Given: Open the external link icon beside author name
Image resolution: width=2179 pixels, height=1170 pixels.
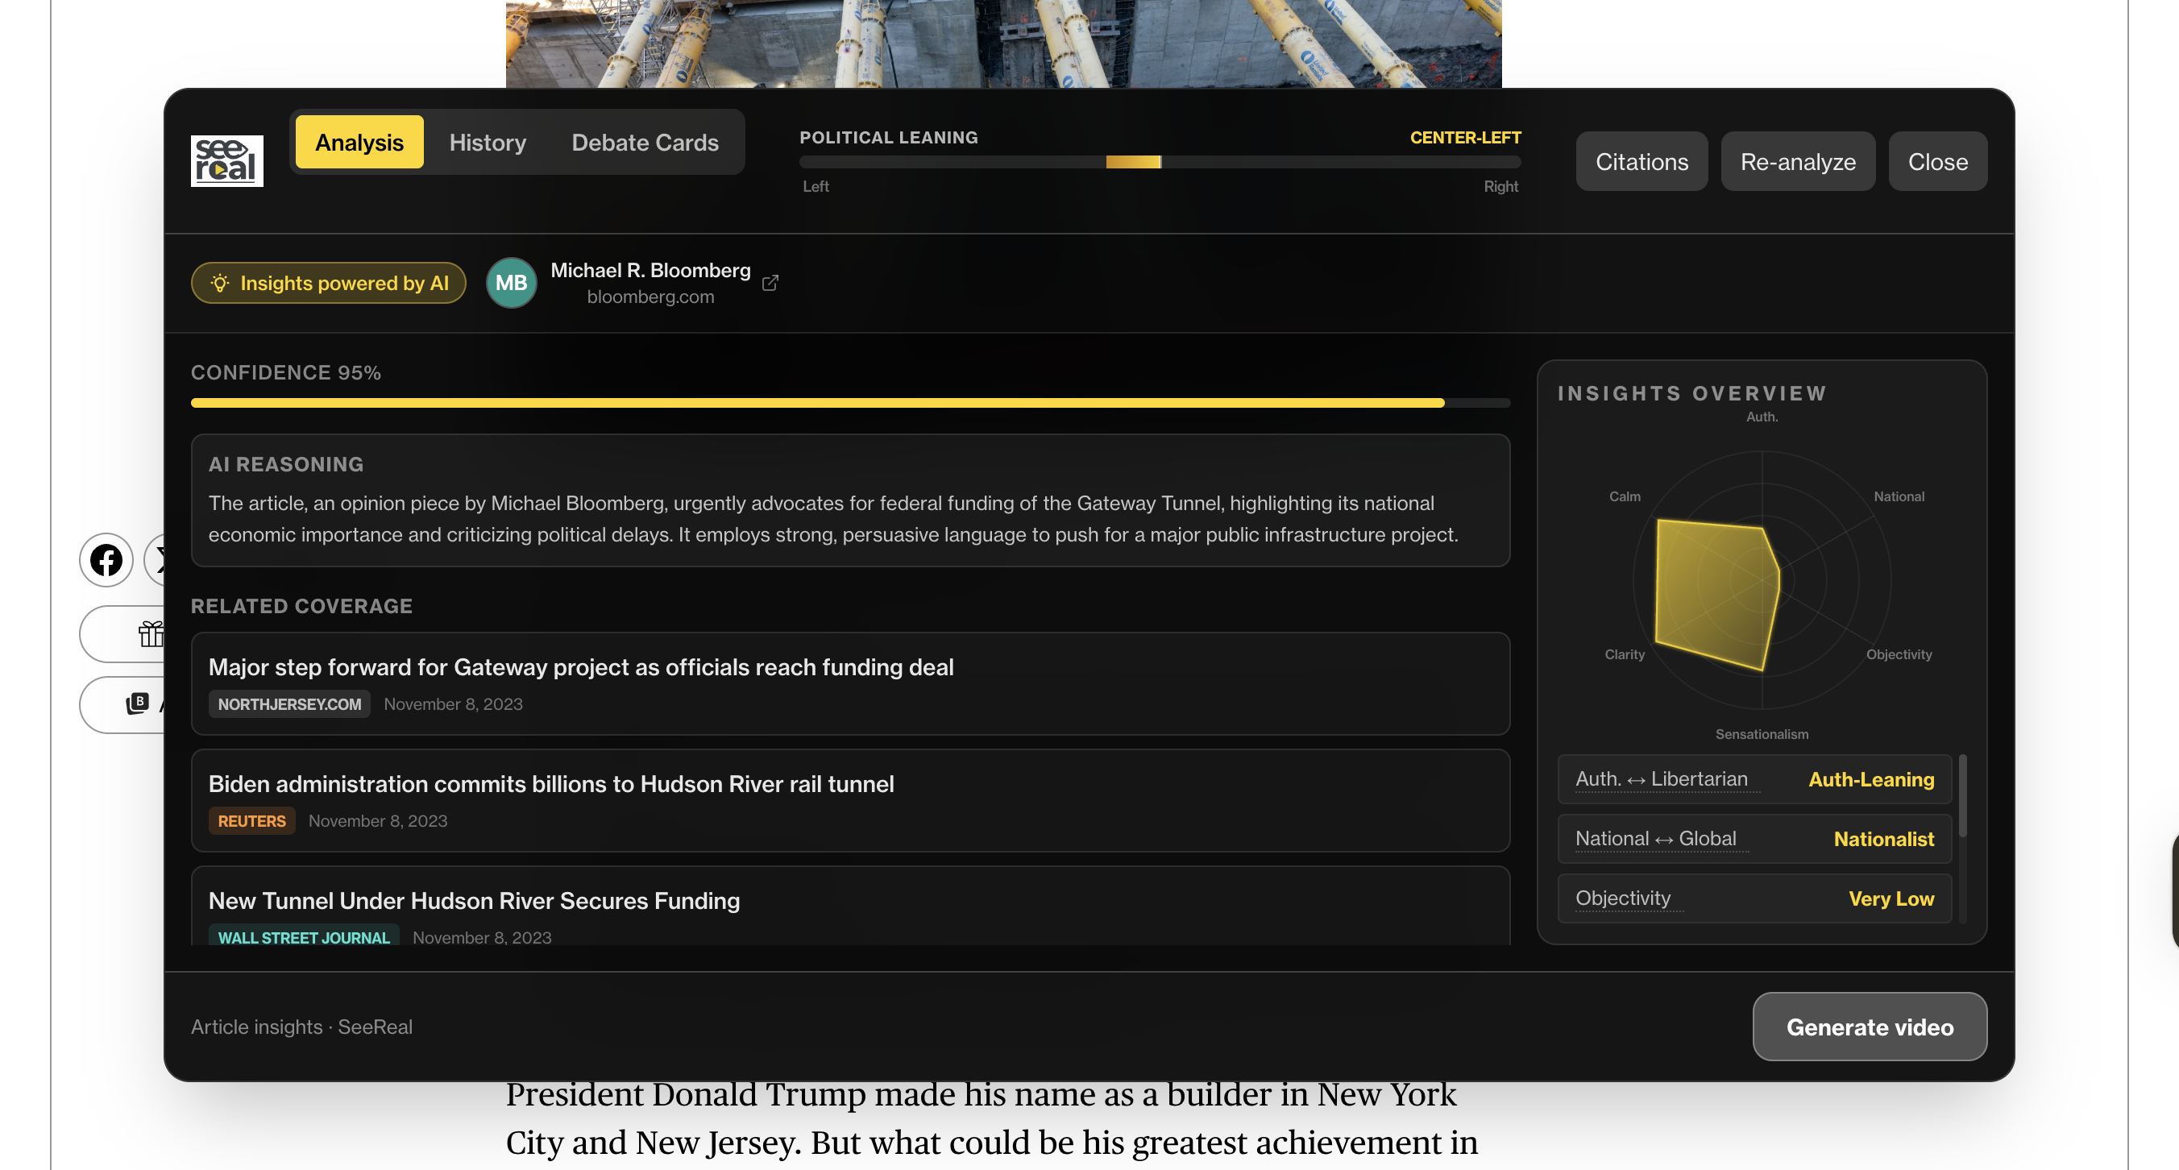Looking at the screenshot, I should tap(770, 283).
